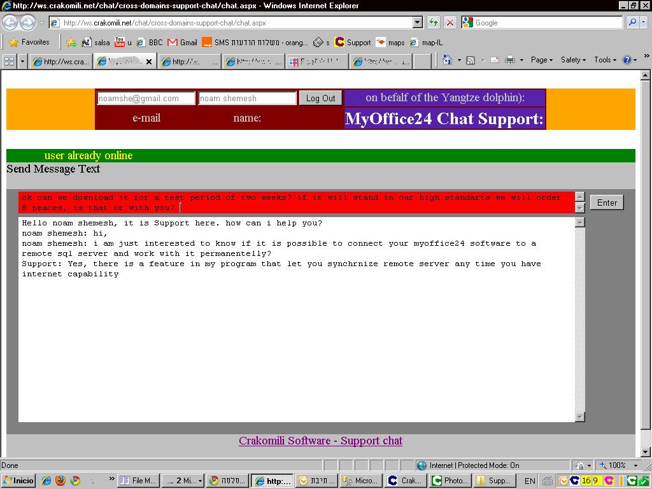Open the Supp... folder taskbar button
The image size is (652, 489).
(495, 481)
